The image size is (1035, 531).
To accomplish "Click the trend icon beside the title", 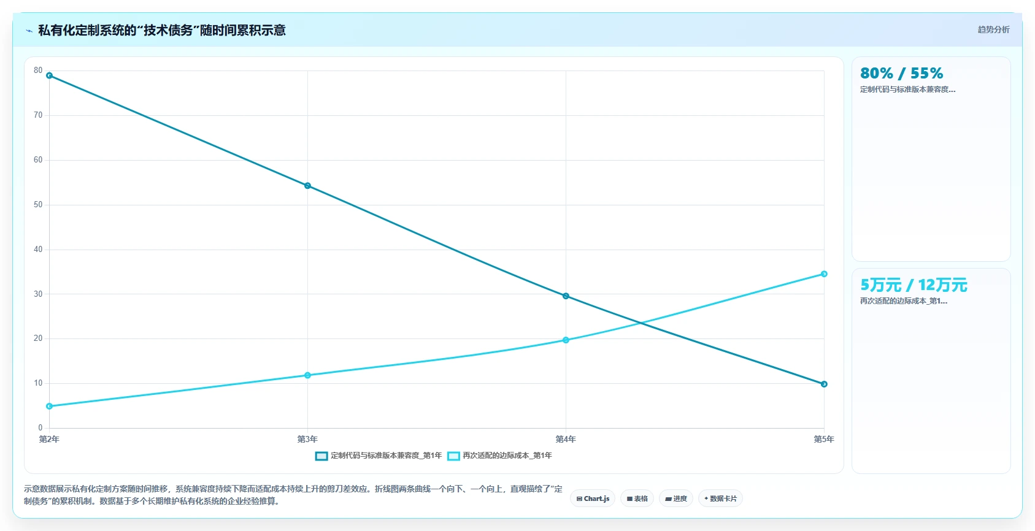I will pyautogui.click(x=29, y=31).
